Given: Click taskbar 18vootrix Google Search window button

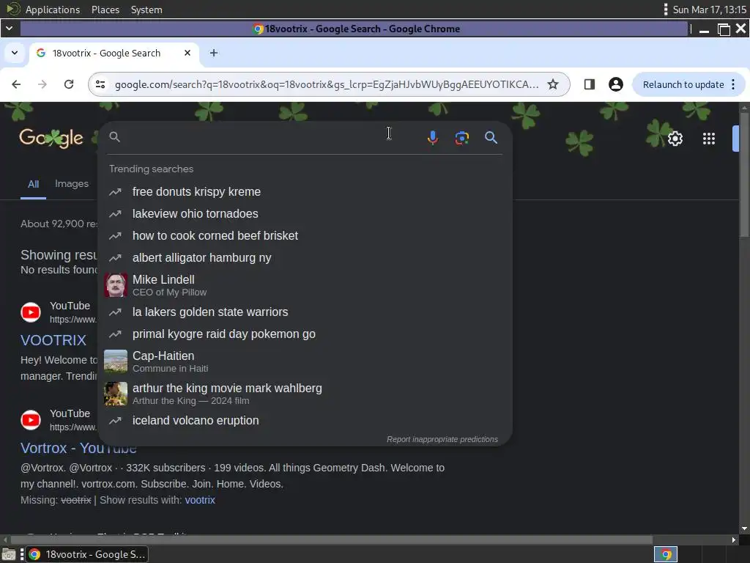Looking at the screenshot, I should click(x=86, y=555).
